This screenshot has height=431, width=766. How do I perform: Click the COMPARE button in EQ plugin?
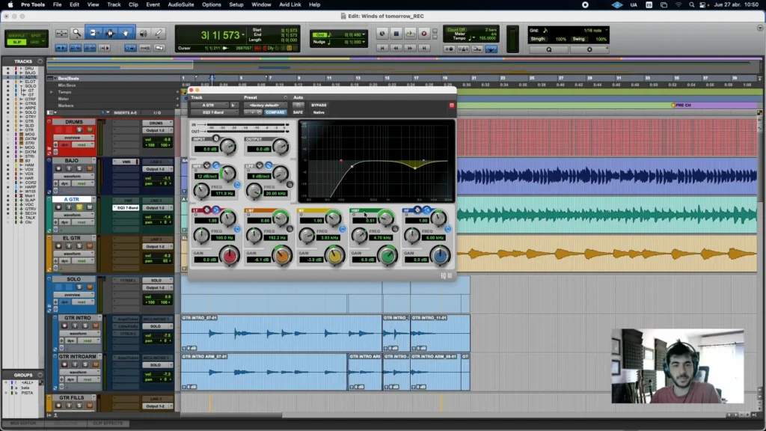pos(275,112)
